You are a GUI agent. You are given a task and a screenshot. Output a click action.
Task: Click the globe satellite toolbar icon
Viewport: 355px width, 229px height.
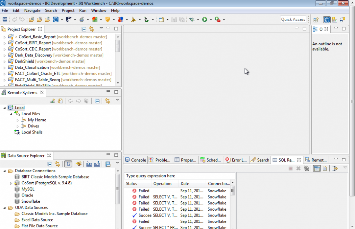tap(82, 19)
